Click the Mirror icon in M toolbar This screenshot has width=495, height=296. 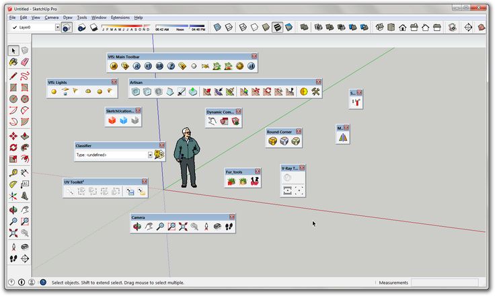(343, 137)
